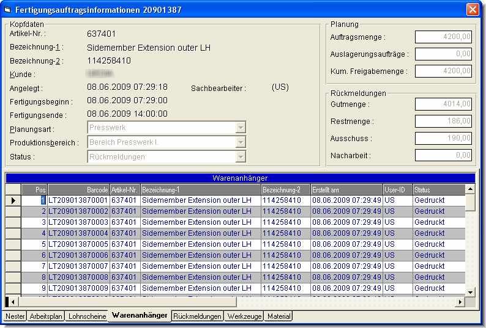Sort by the Barcode column header
Image resolution: width=486 pixels, height=328 pixels.
(x=79, y=189)
